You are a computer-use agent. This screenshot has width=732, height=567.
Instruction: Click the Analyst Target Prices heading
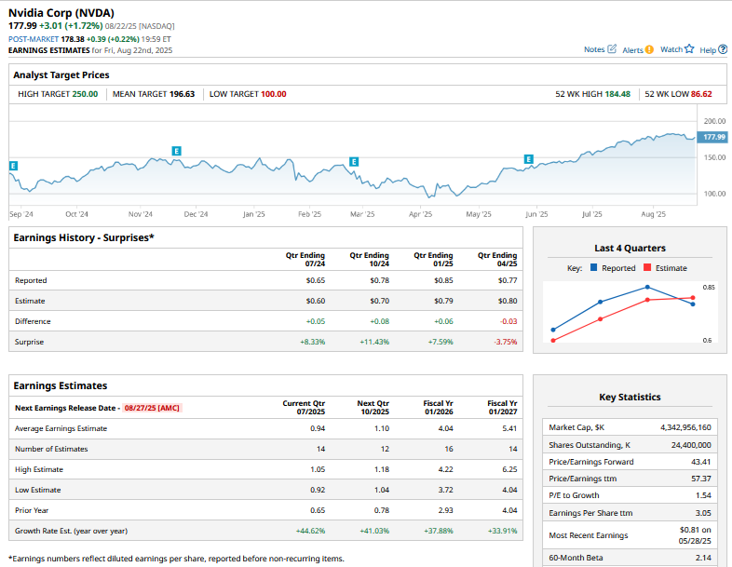[x=61, y=75]
